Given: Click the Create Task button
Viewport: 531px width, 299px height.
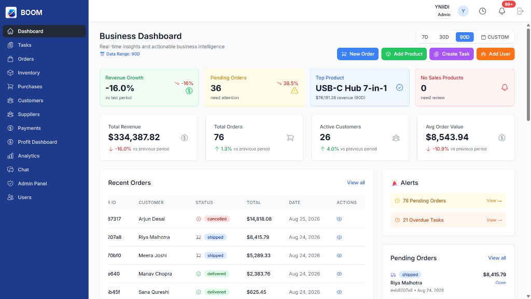Looking at the screenshot, I should click(x=452, y=54).
